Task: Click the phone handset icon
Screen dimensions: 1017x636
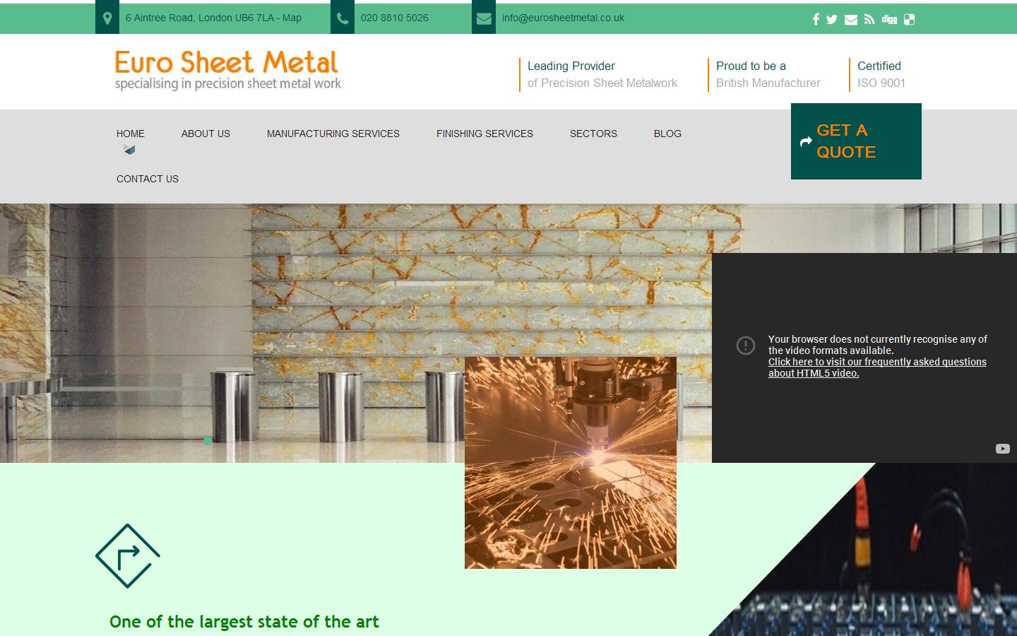Action: (x=343, y=18)
